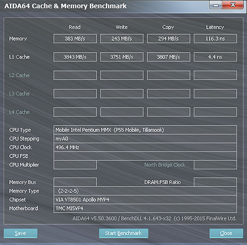Click the CPU Stepping value myA0
The height and width of the screenshot is (245, 247).
145,139
